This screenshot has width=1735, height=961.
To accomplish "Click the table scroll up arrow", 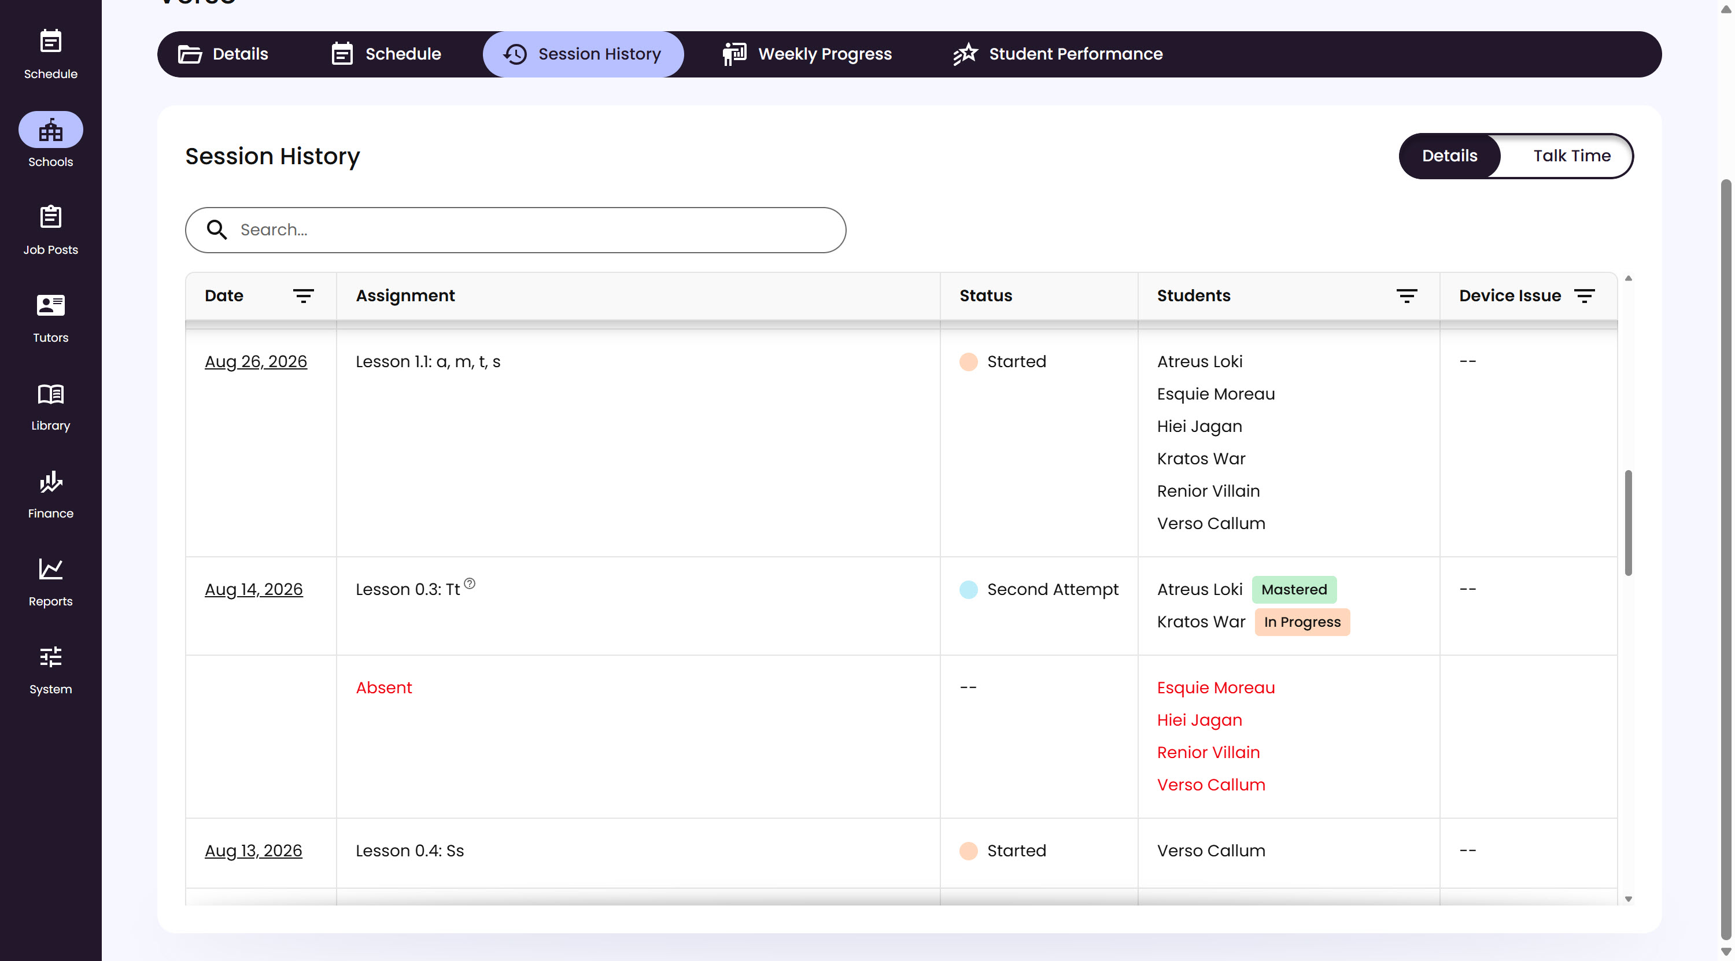I will point(1628,278).
